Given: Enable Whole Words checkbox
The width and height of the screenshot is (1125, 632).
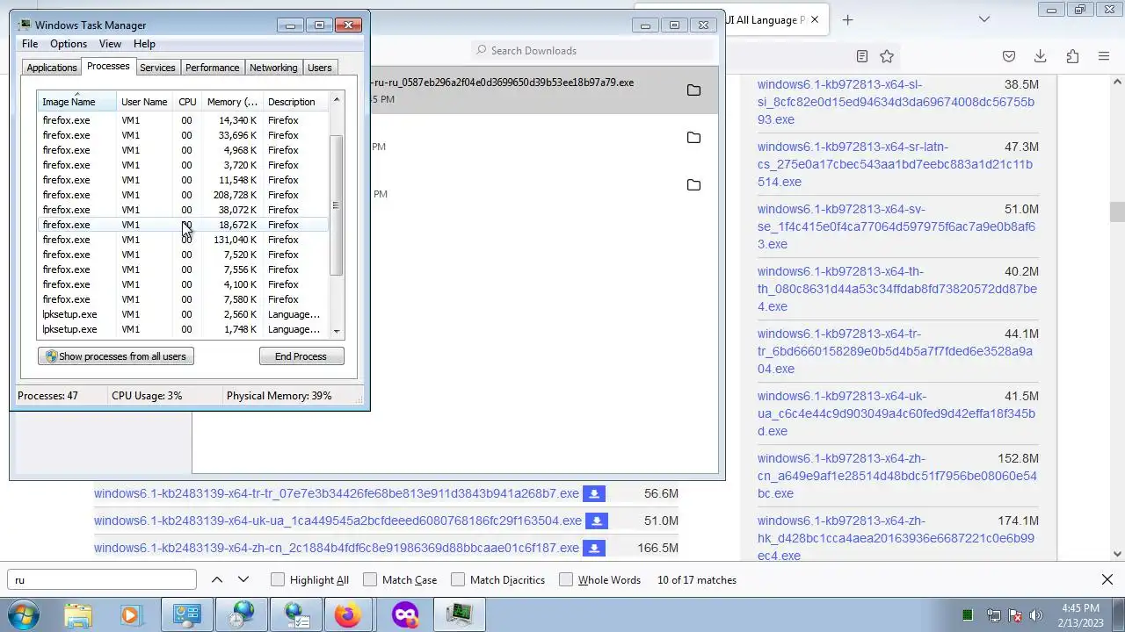Looking at the screenshot, I should point(566,579).
